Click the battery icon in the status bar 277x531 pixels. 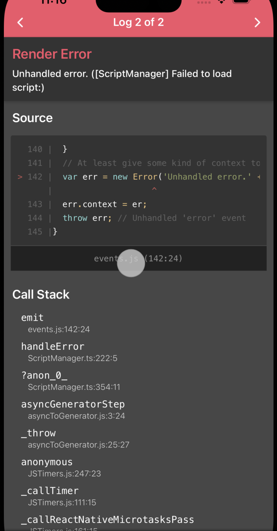[x=241, y=2]
